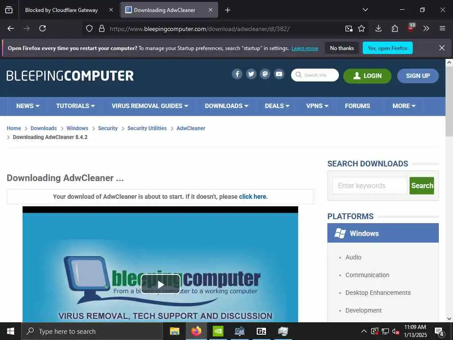Expand the VPNS menu
The height and width of the screenshot is (340, 453).
317,106
